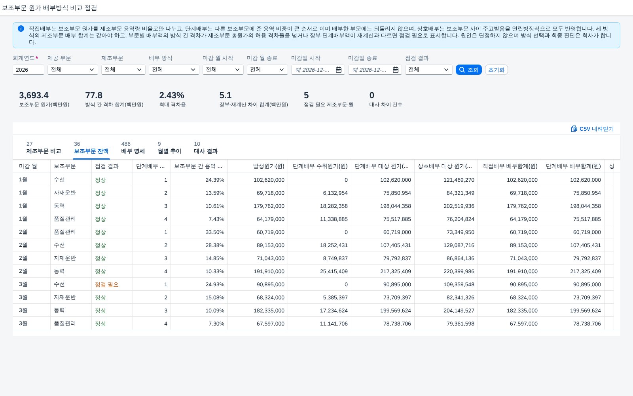Open the 배부 명세 tab

coord(133,148)
